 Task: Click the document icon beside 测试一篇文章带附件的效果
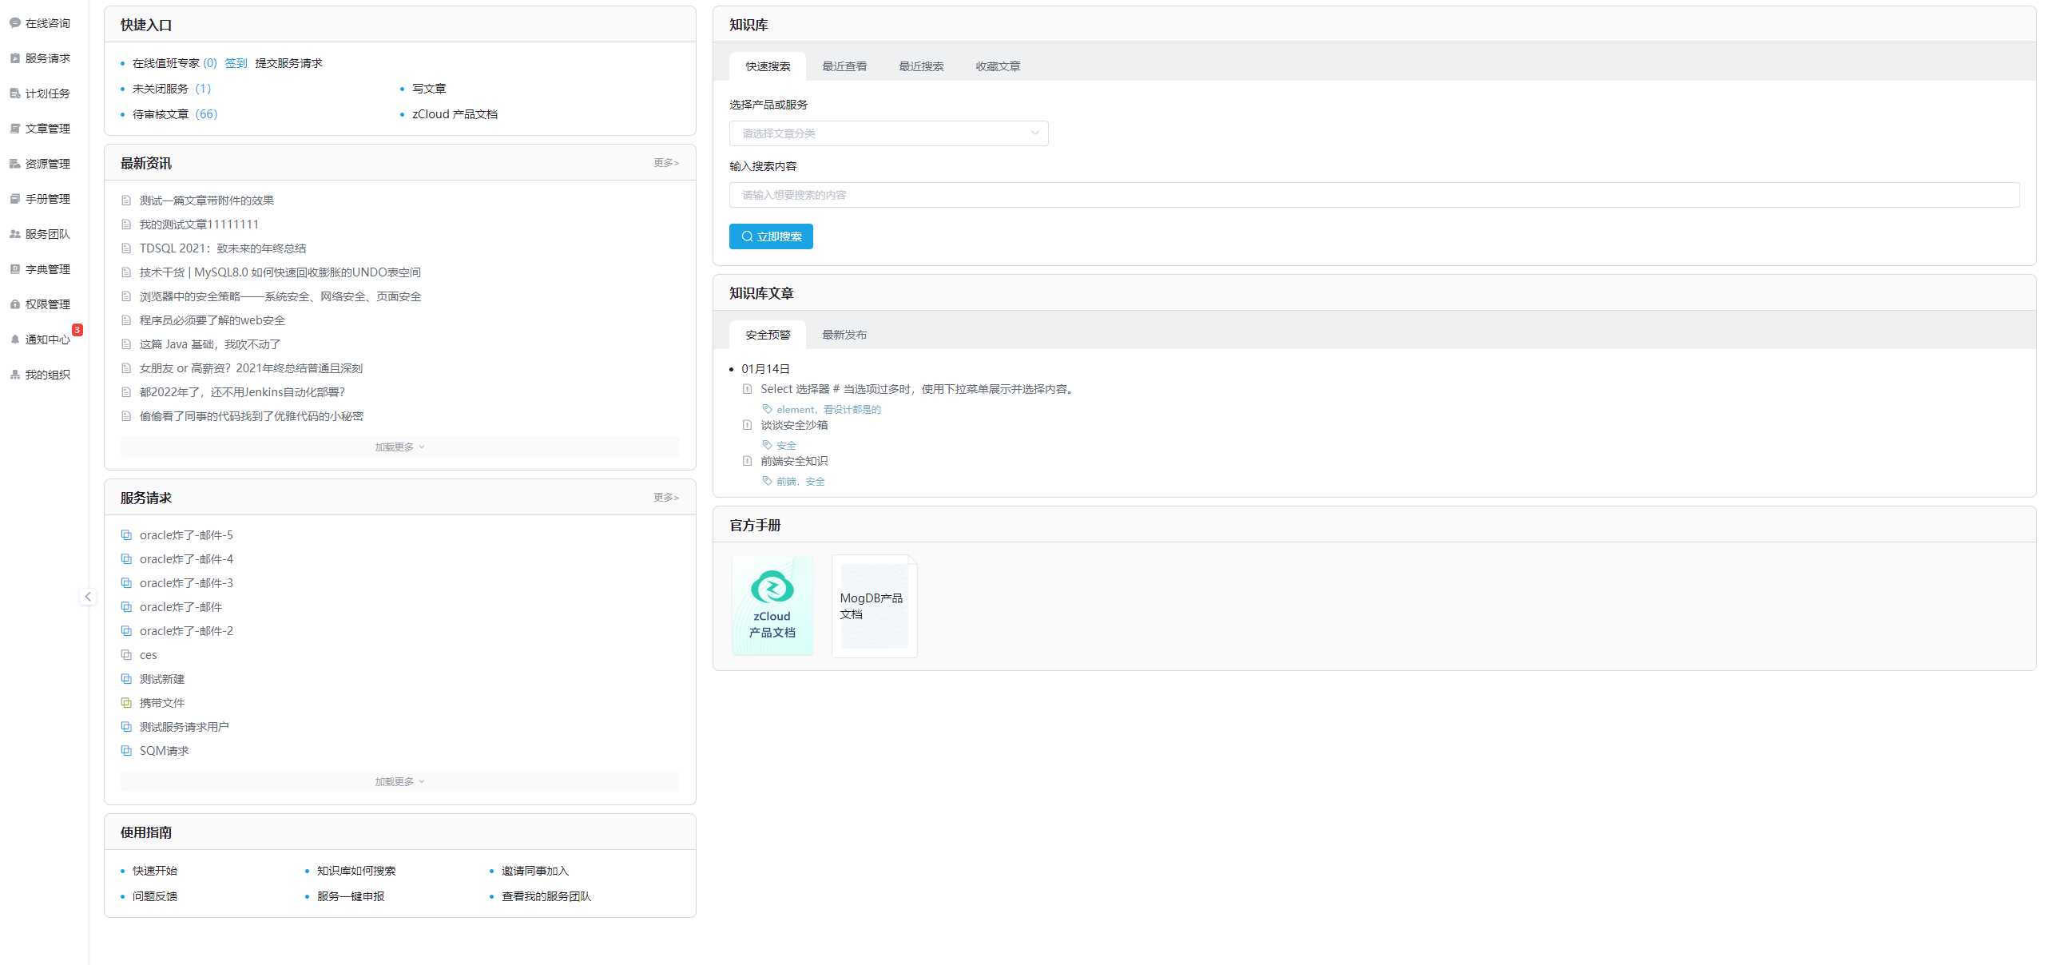pos(126,201)
